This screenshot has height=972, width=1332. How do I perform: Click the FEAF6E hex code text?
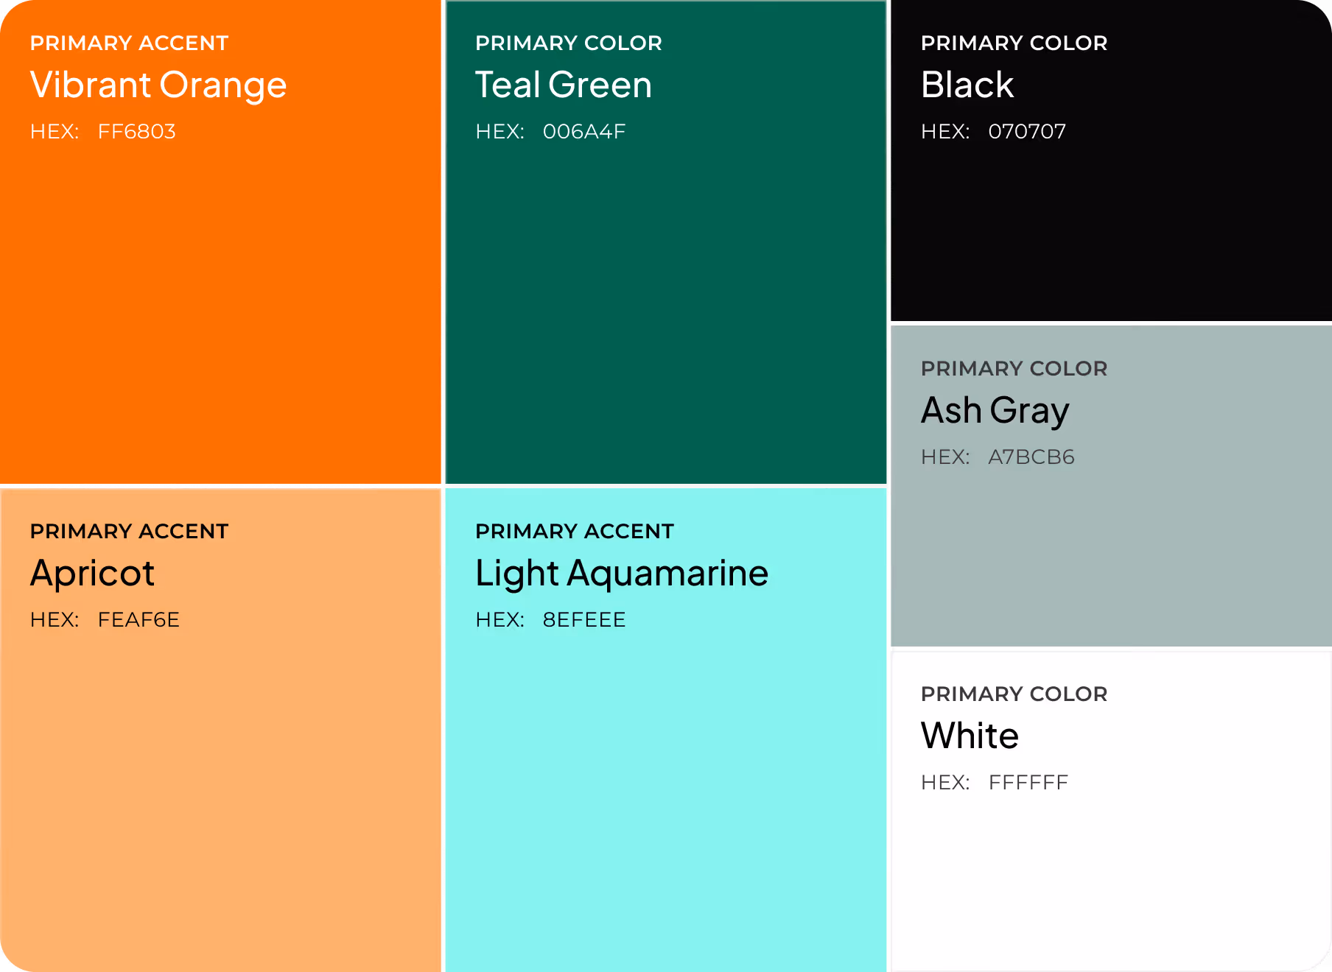point(139,620)
